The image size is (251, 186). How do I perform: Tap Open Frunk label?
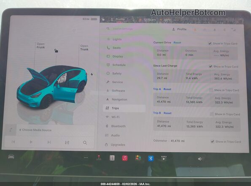click(x=40, y=46)
